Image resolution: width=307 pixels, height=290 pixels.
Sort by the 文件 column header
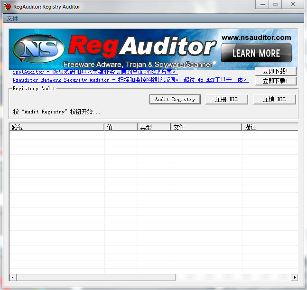tap(206, 127)
